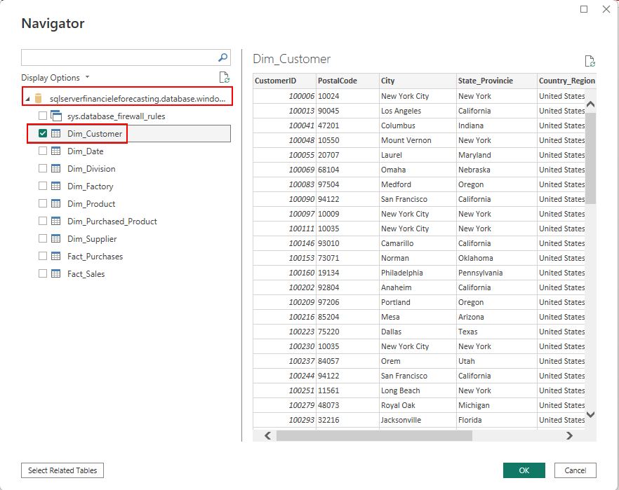This screenshot has width=619, height=490.
Task: Click the Dim_Purchased_Product table icon
Action: point(56,221)
